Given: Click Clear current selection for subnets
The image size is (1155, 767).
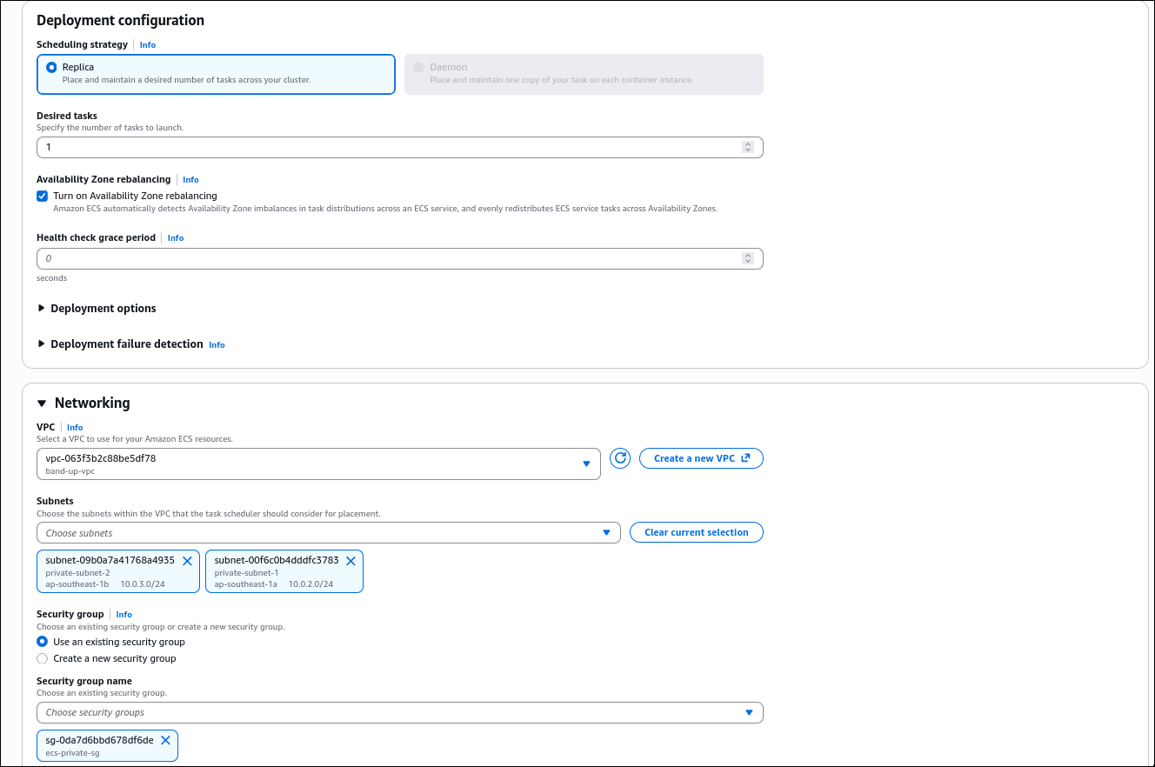Looking at the screenshot, I should click(696, 532).
